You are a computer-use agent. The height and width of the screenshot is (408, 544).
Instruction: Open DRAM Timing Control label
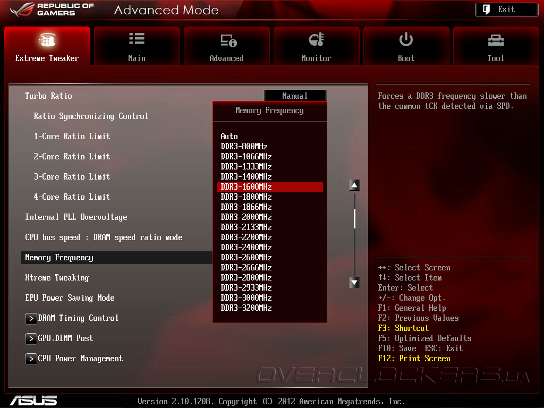tap(78, 318)
